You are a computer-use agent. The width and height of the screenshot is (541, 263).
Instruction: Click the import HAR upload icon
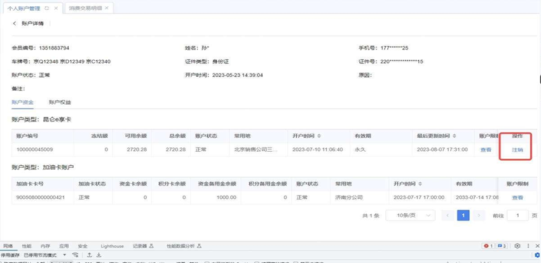tap(90, 255)
